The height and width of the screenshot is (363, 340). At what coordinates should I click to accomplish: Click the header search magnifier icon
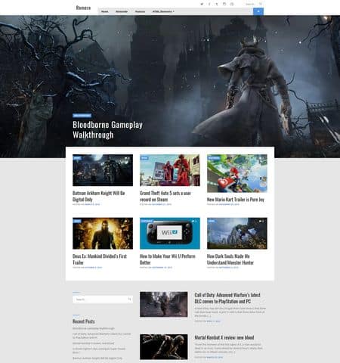[261, 4]
